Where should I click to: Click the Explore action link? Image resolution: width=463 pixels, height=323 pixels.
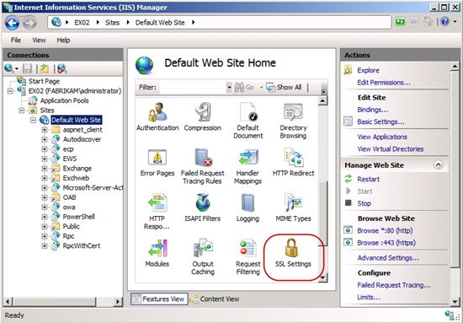pos(368,70)
